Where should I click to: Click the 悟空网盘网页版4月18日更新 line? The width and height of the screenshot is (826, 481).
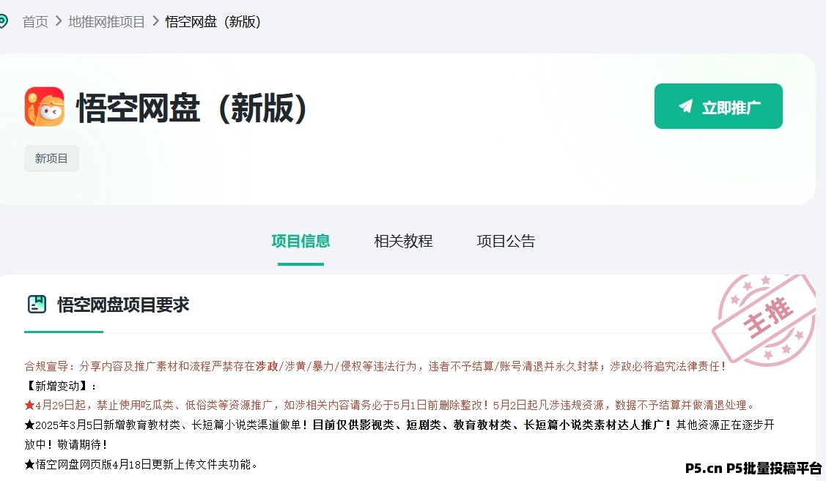click(141, 464)
